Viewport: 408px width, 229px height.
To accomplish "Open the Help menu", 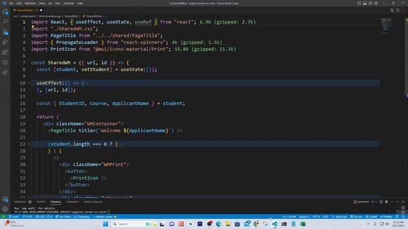I will [80, 3].
